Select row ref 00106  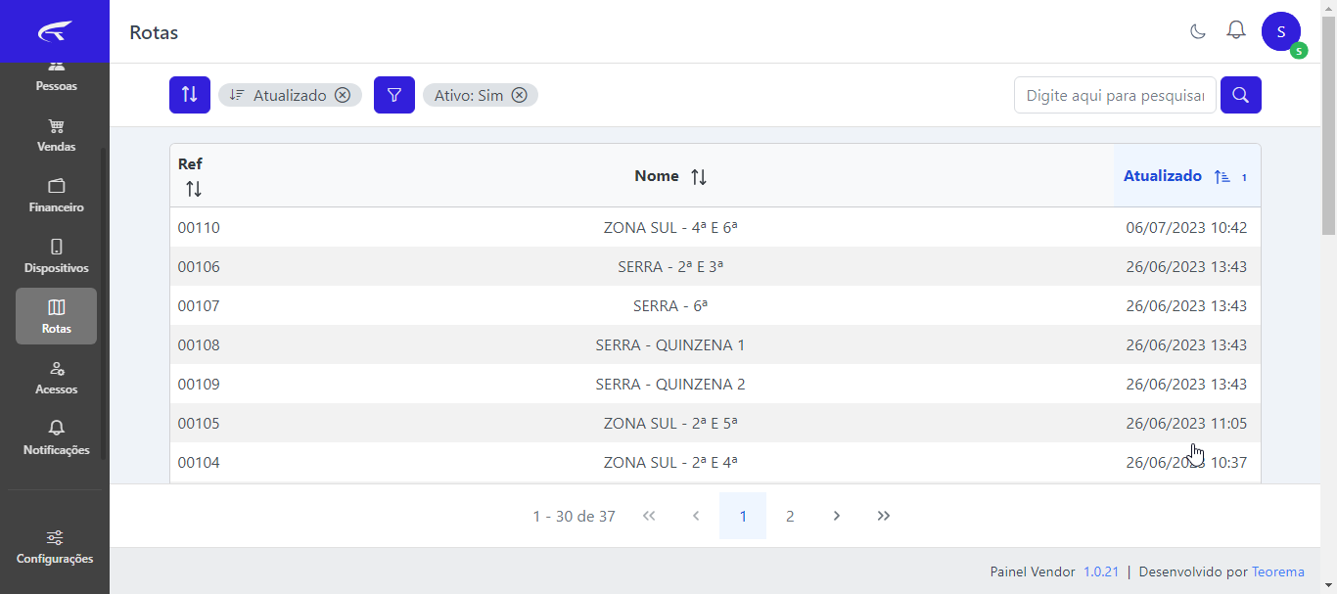point(715,266)
